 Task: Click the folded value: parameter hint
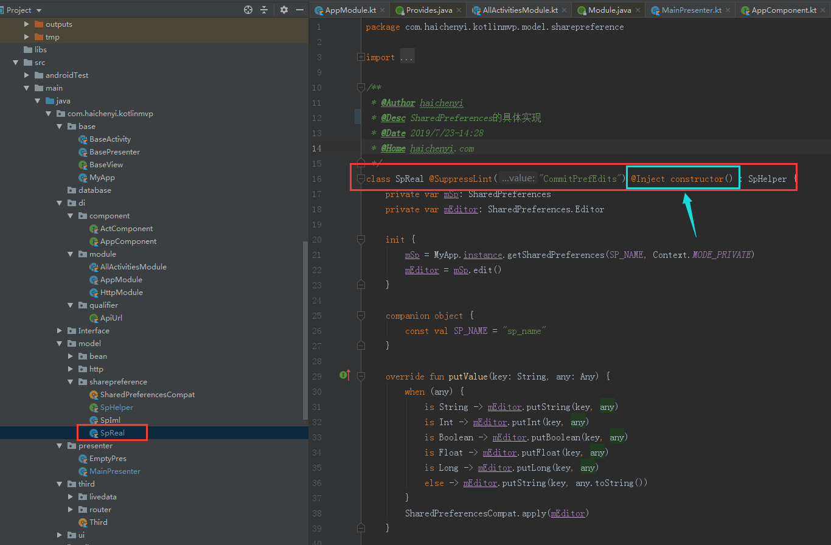[x=518, y=179]
